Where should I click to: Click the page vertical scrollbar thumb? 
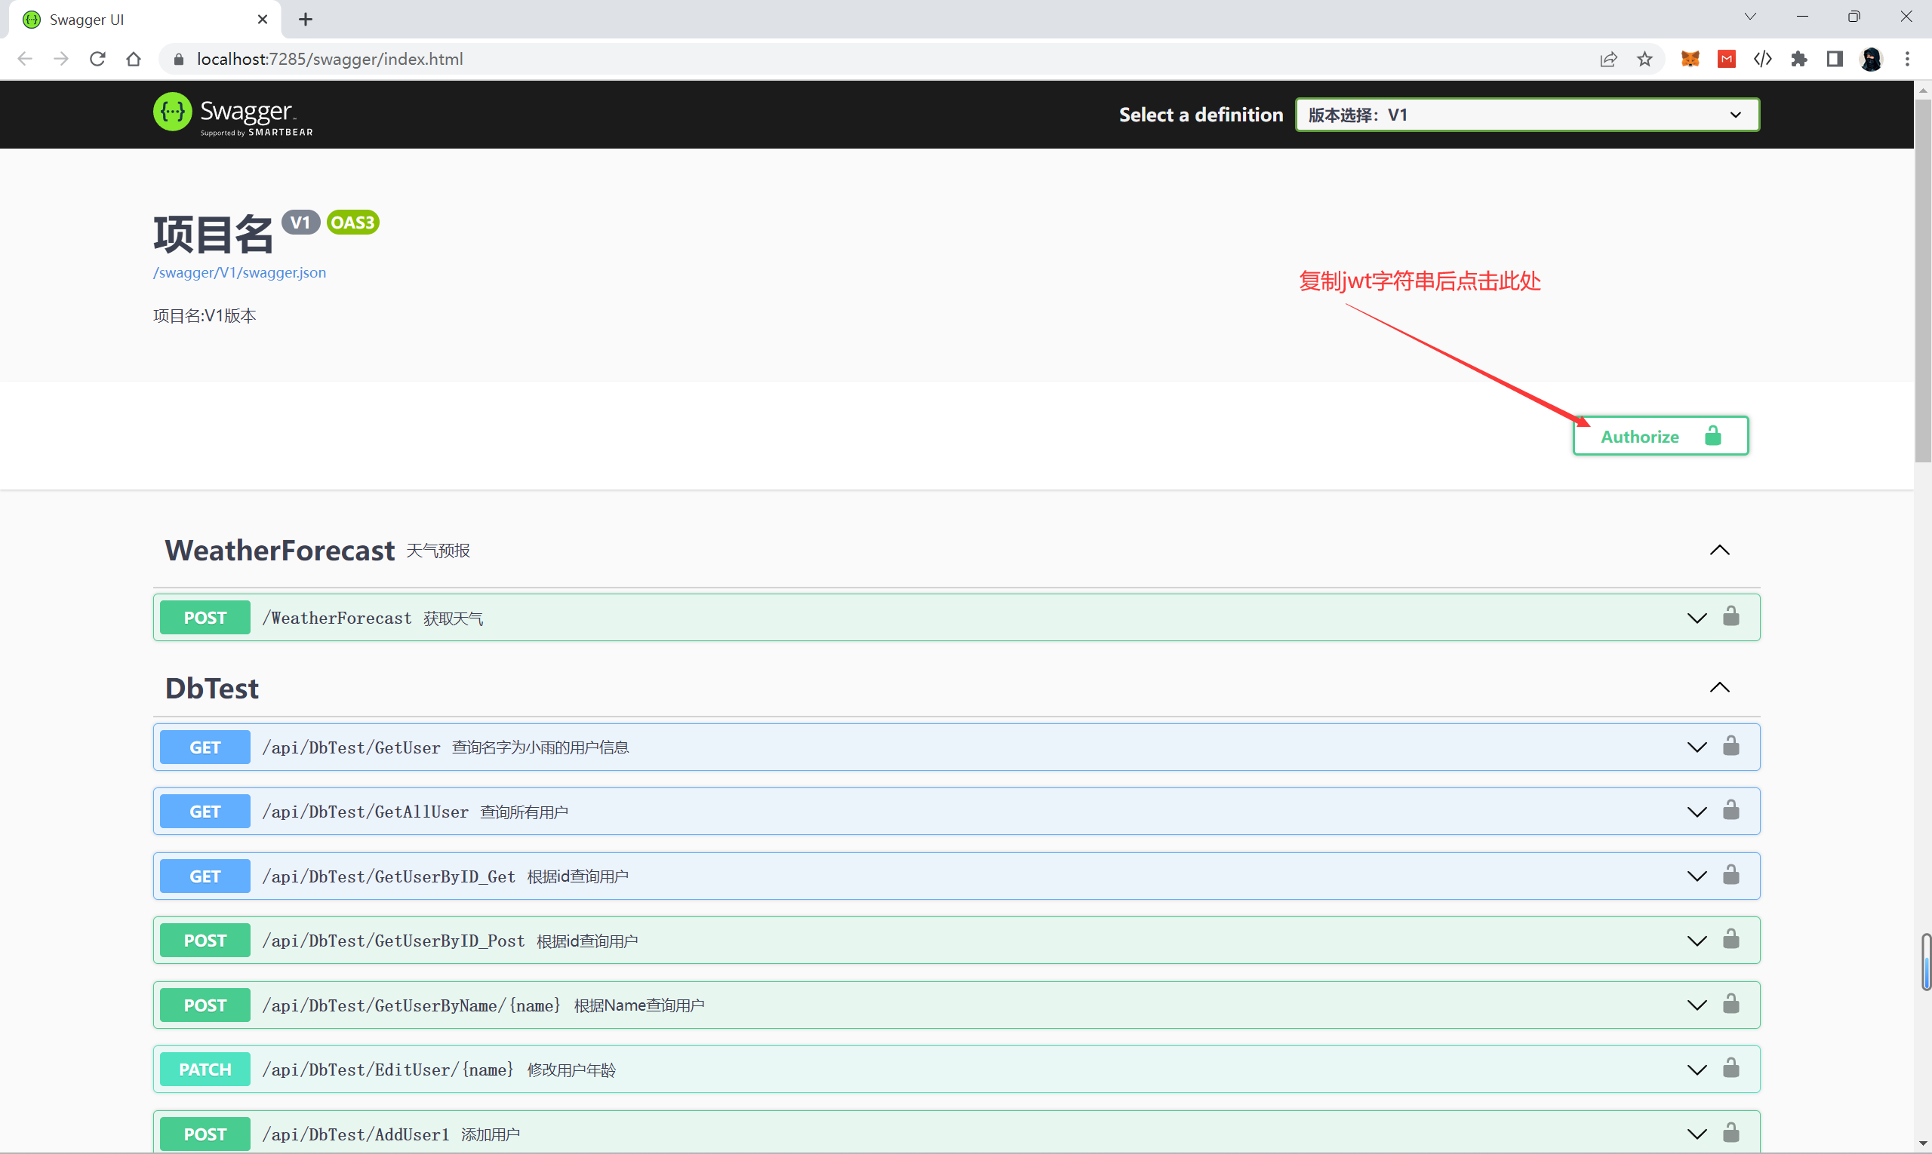(1922, 280)
